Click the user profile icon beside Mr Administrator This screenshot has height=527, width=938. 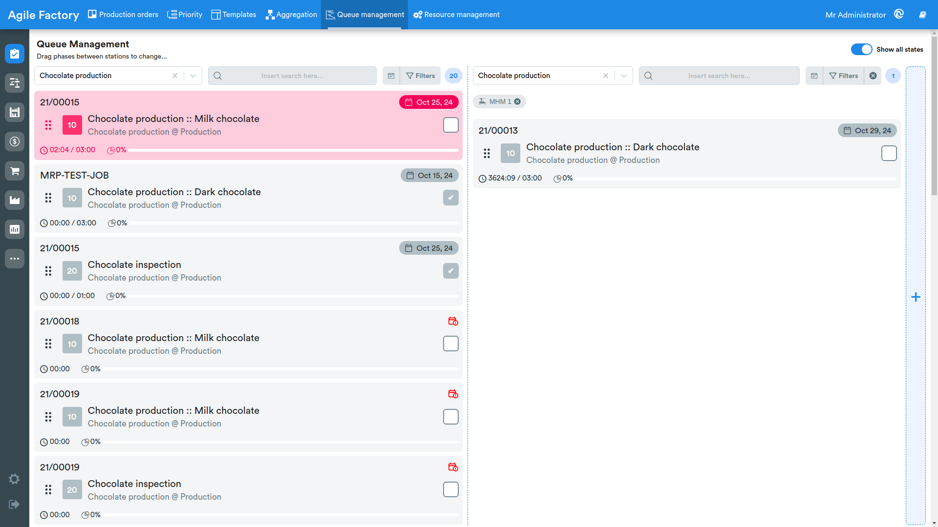point(899,14)
